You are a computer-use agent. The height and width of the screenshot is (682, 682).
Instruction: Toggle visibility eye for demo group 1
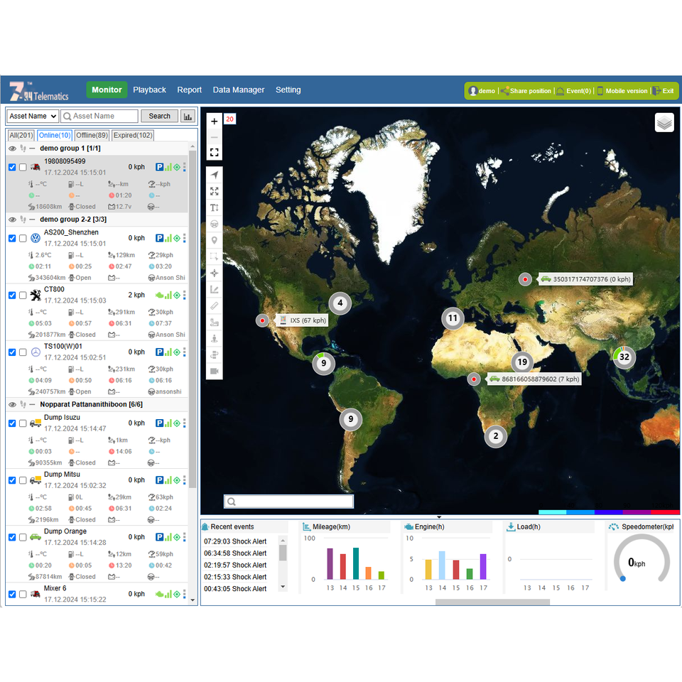click(12, 148)
